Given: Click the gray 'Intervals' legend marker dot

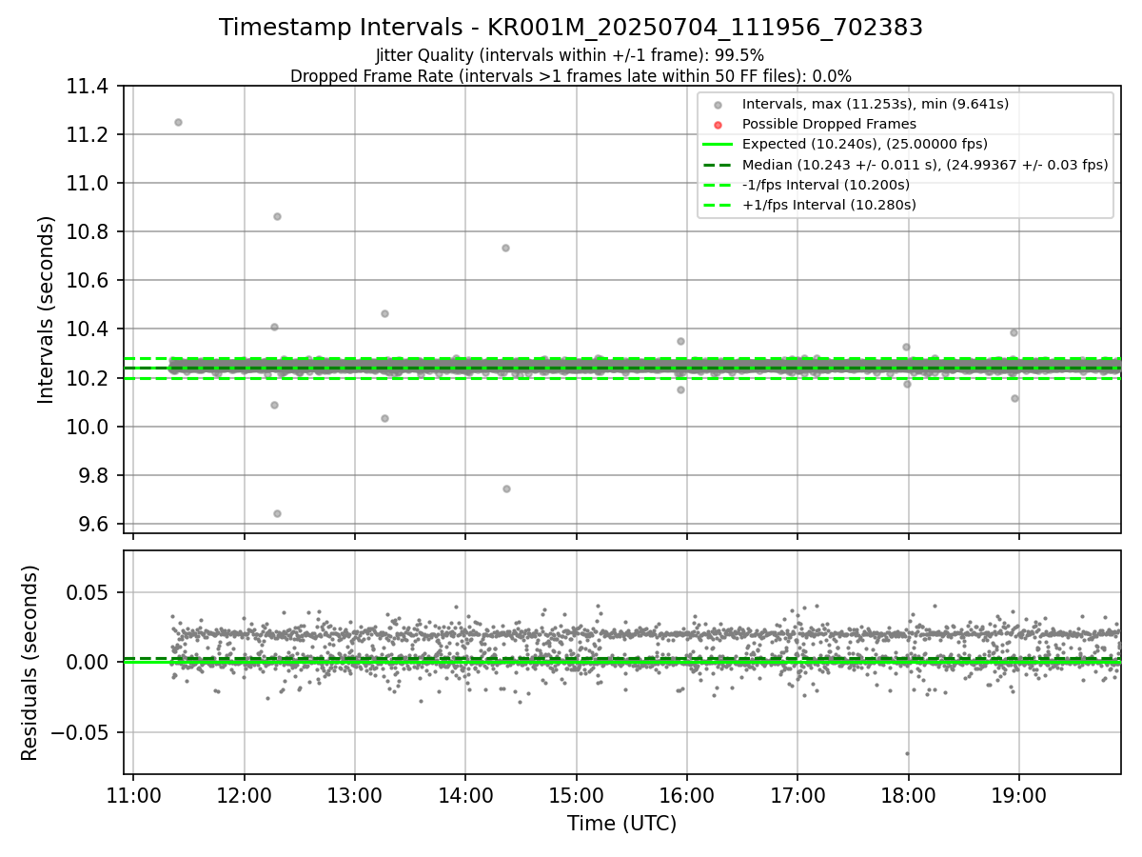Looking at the screenshot, I should coord(719,105).
